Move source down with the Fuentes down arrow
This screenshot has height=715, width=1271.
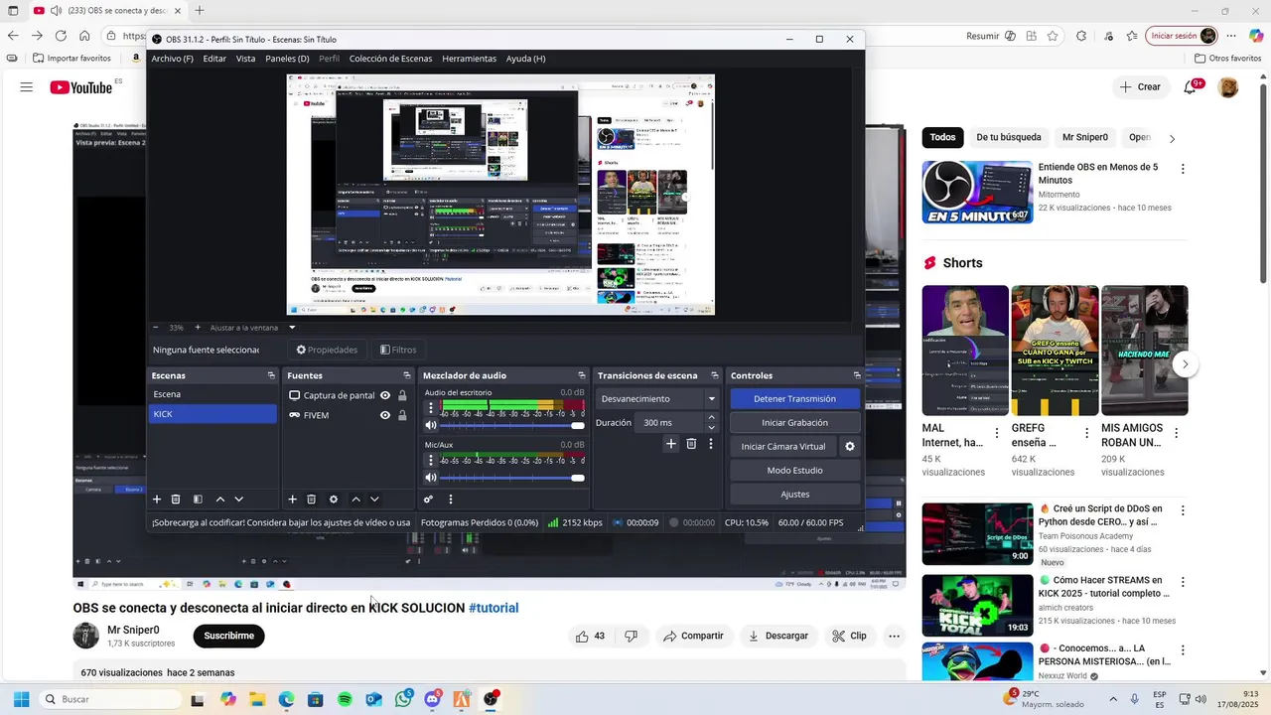(x=374, y=500)
